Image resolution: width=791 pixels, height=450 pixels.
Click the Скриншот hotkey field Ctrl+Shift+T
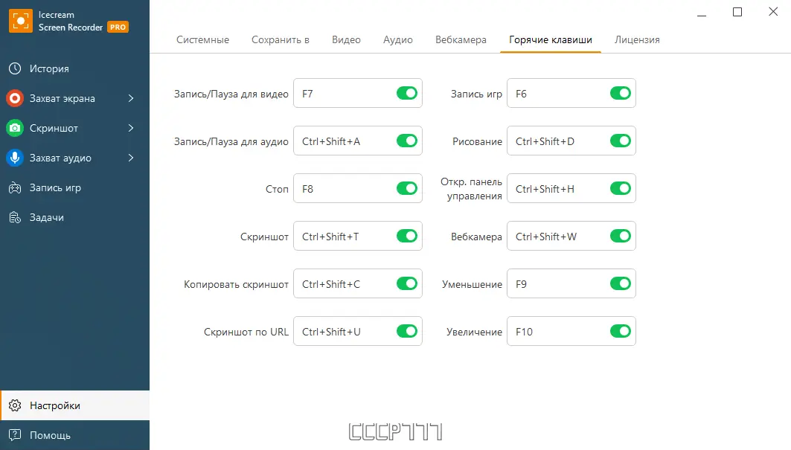click(342, 237)
